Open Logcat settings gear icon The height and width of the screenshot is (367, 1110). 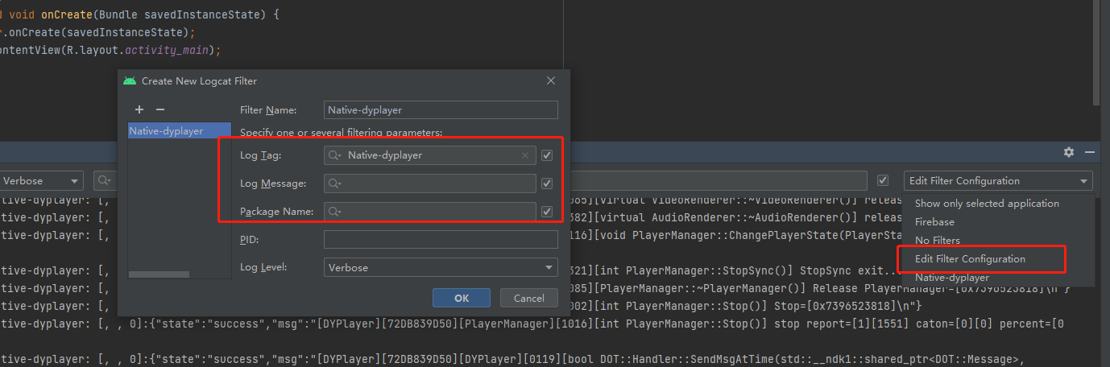point(1069,152)
